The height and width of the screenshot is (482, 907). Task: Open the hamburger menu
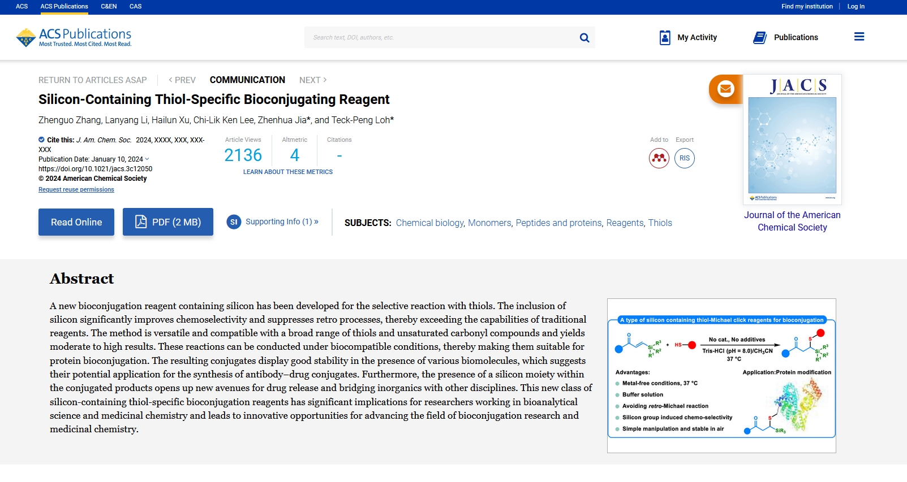[x=859, y=37]
